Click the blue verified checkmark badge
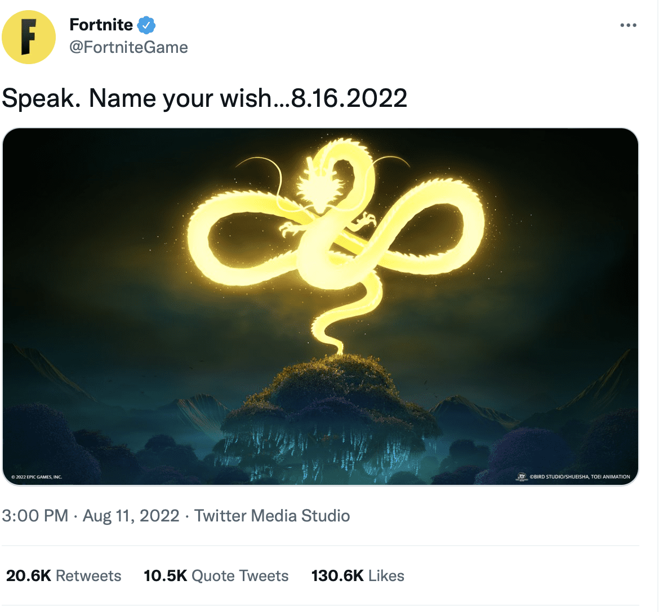659x612 pixels. 146,25
